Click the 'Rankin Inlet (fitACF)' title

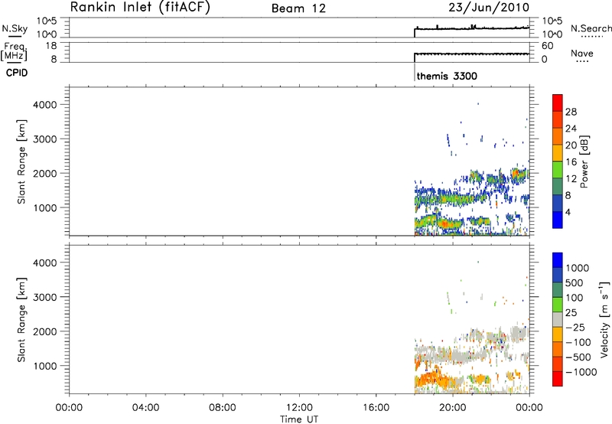coord(140,8)
